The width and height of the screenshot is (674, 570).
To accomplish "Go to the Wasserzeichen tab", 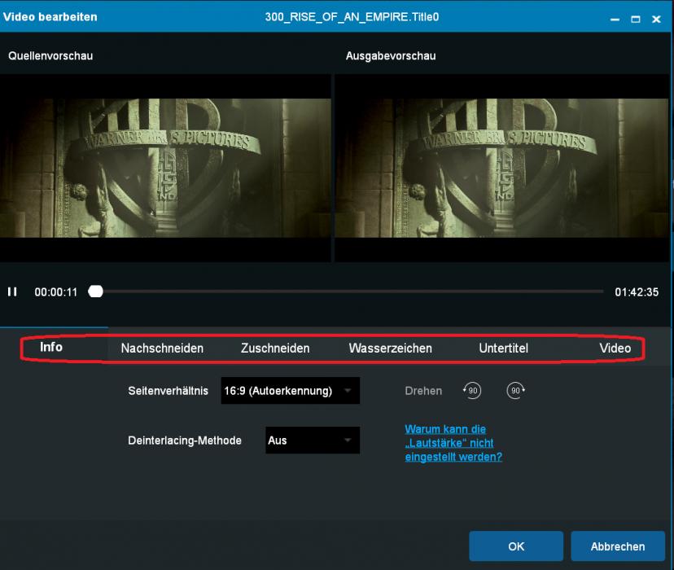I will 390,349.
